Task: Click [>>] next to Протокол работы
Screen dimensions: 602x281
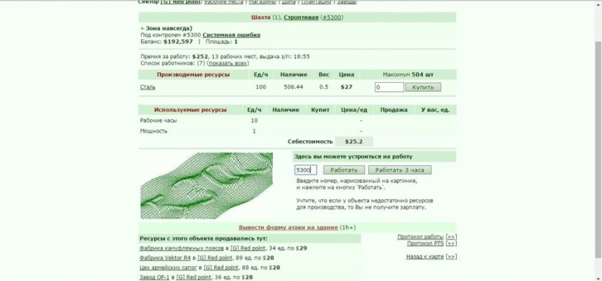Action: 451,237
